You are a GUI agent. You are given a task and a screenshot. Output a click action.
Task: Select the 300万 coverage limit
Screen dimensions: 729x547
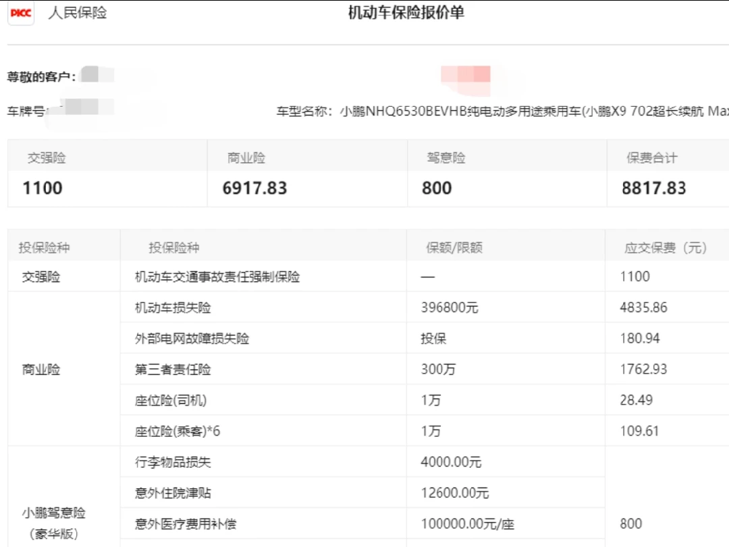(x=438, y=369)
